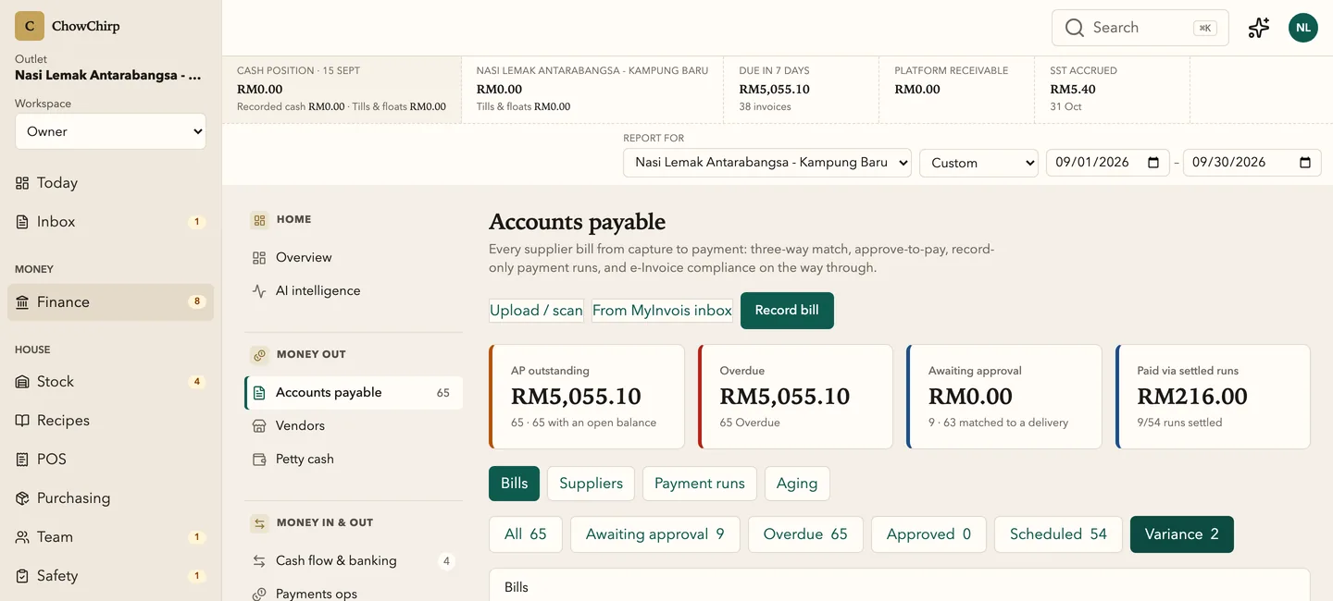Image resolution: width=1333 pixels, height=601 pixels.
Task: Filter bills by Overdue 65
Action: pos(805,534)
